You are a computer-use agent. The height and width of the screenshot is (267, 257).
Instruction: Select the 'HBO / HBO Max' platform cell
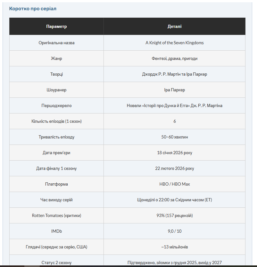point(174,184)
